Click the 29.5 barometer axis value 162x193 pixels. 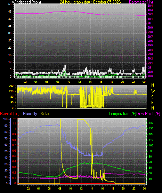pyautogui.click(x=150, y=45)
